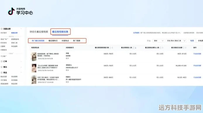The height and width of the screenshot is (113, 203).
Task: Open the 美妆 industry dropdown
Action: (159, 41)
